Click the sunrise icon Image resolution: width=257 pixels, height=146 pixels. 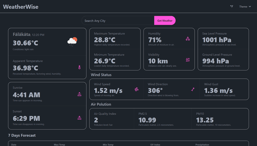79,94
